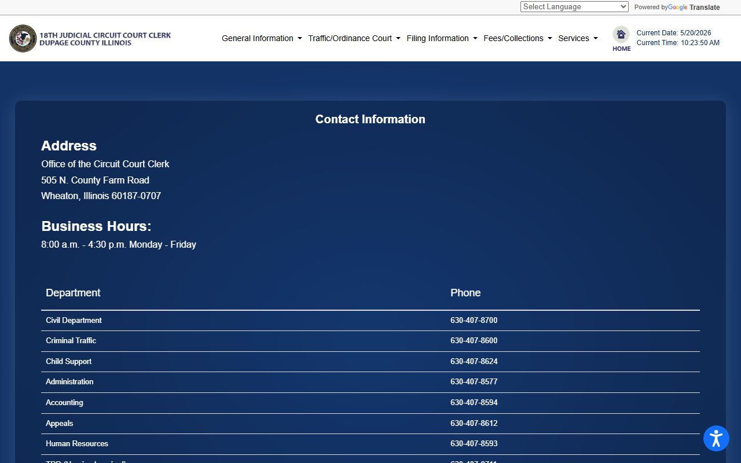
Task: Click the Child Support phone number 630-407-8624
Action: tap(474, 361)
